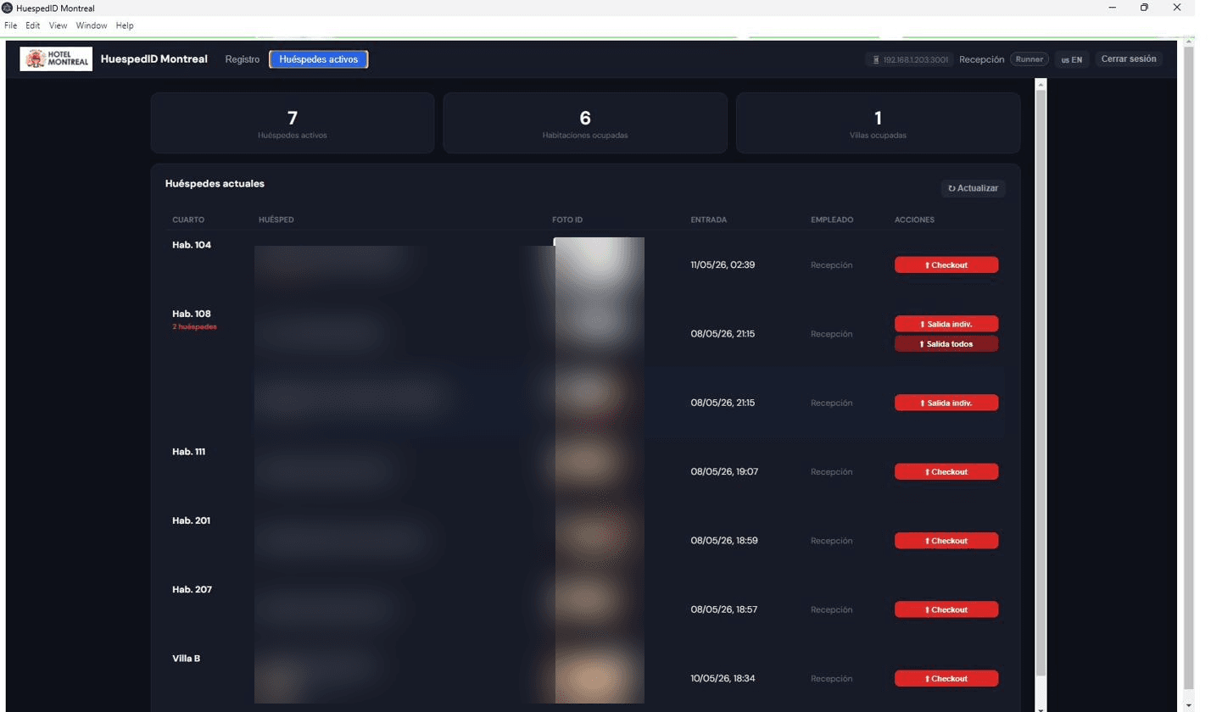The width and height of the screenshot is (1211, 712).
Task: Switch to the Registro tab
Action: click(243, 59)
